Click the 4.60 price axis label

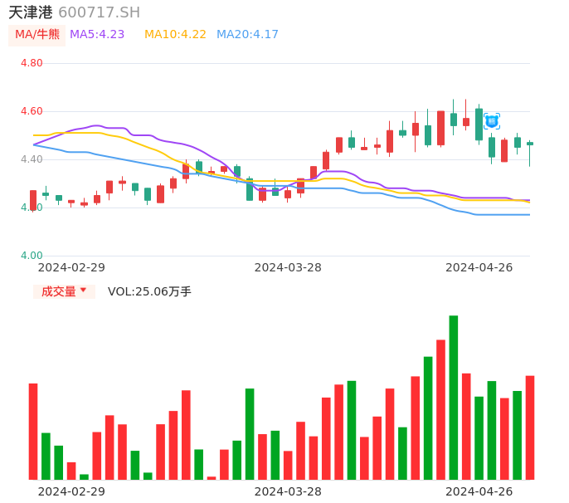pyautogui.click(x=32, y=111)
